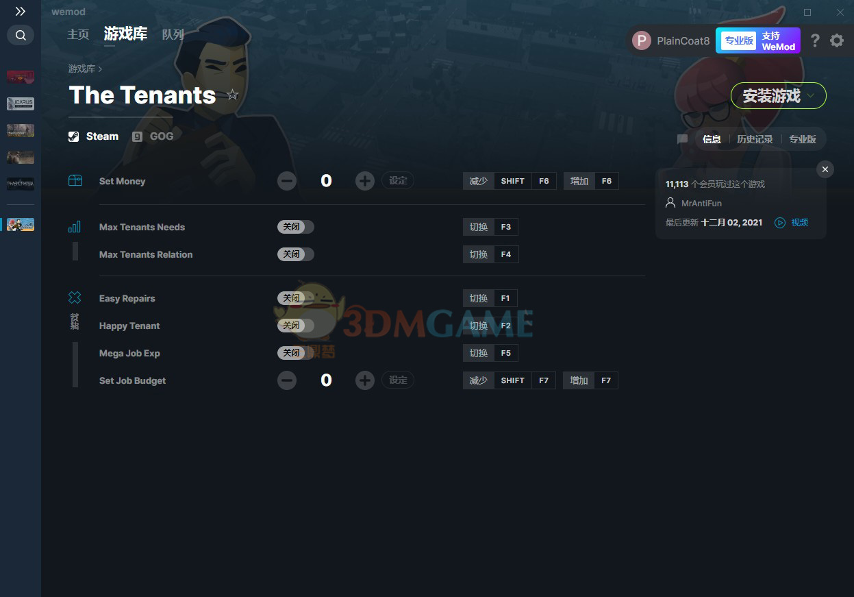The width and height of the screenshot is (854, 597).
Task: Toggle Happy Tenant switch
Action: 296,326
